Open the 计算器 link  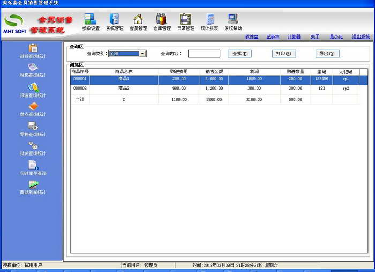click(294, 36)
